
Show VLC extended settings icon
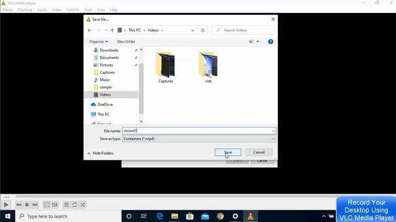pos(55,205)
